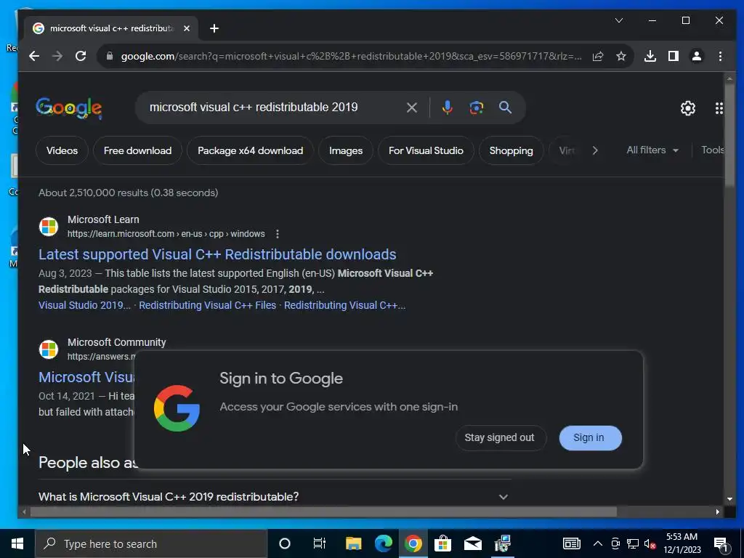The width and height of the screenshot is (744, 558).
Task: Click the Microsoft Community result favicon
Action: pyautogui.click(x=49, y=349)
